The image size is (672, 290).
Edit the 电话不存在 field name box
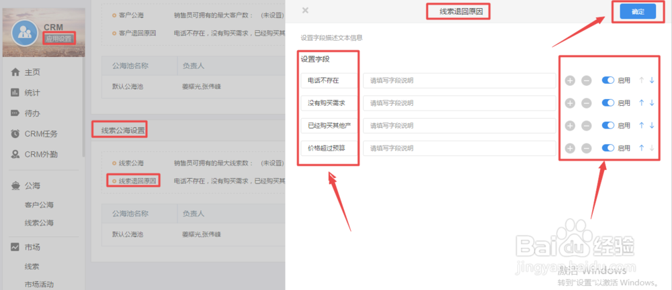tap(329, 80)
